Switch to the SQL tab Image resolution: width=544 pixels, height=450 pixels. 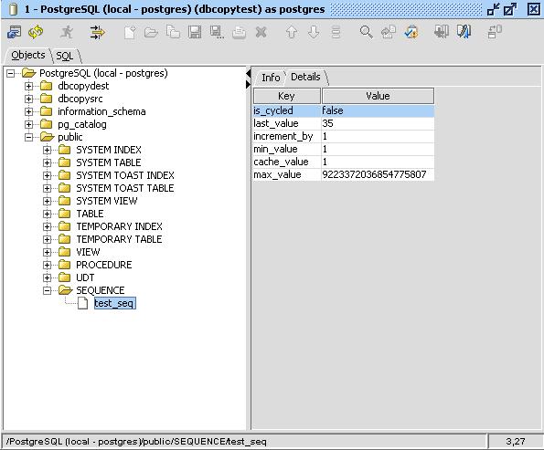(x=65, y=56)
